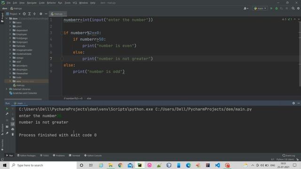Image resolution: width=301 pixels, height=169 pixels.
Task: Open Task View on the taskbar
Action: pyautogui.click(x=91, y=165)
